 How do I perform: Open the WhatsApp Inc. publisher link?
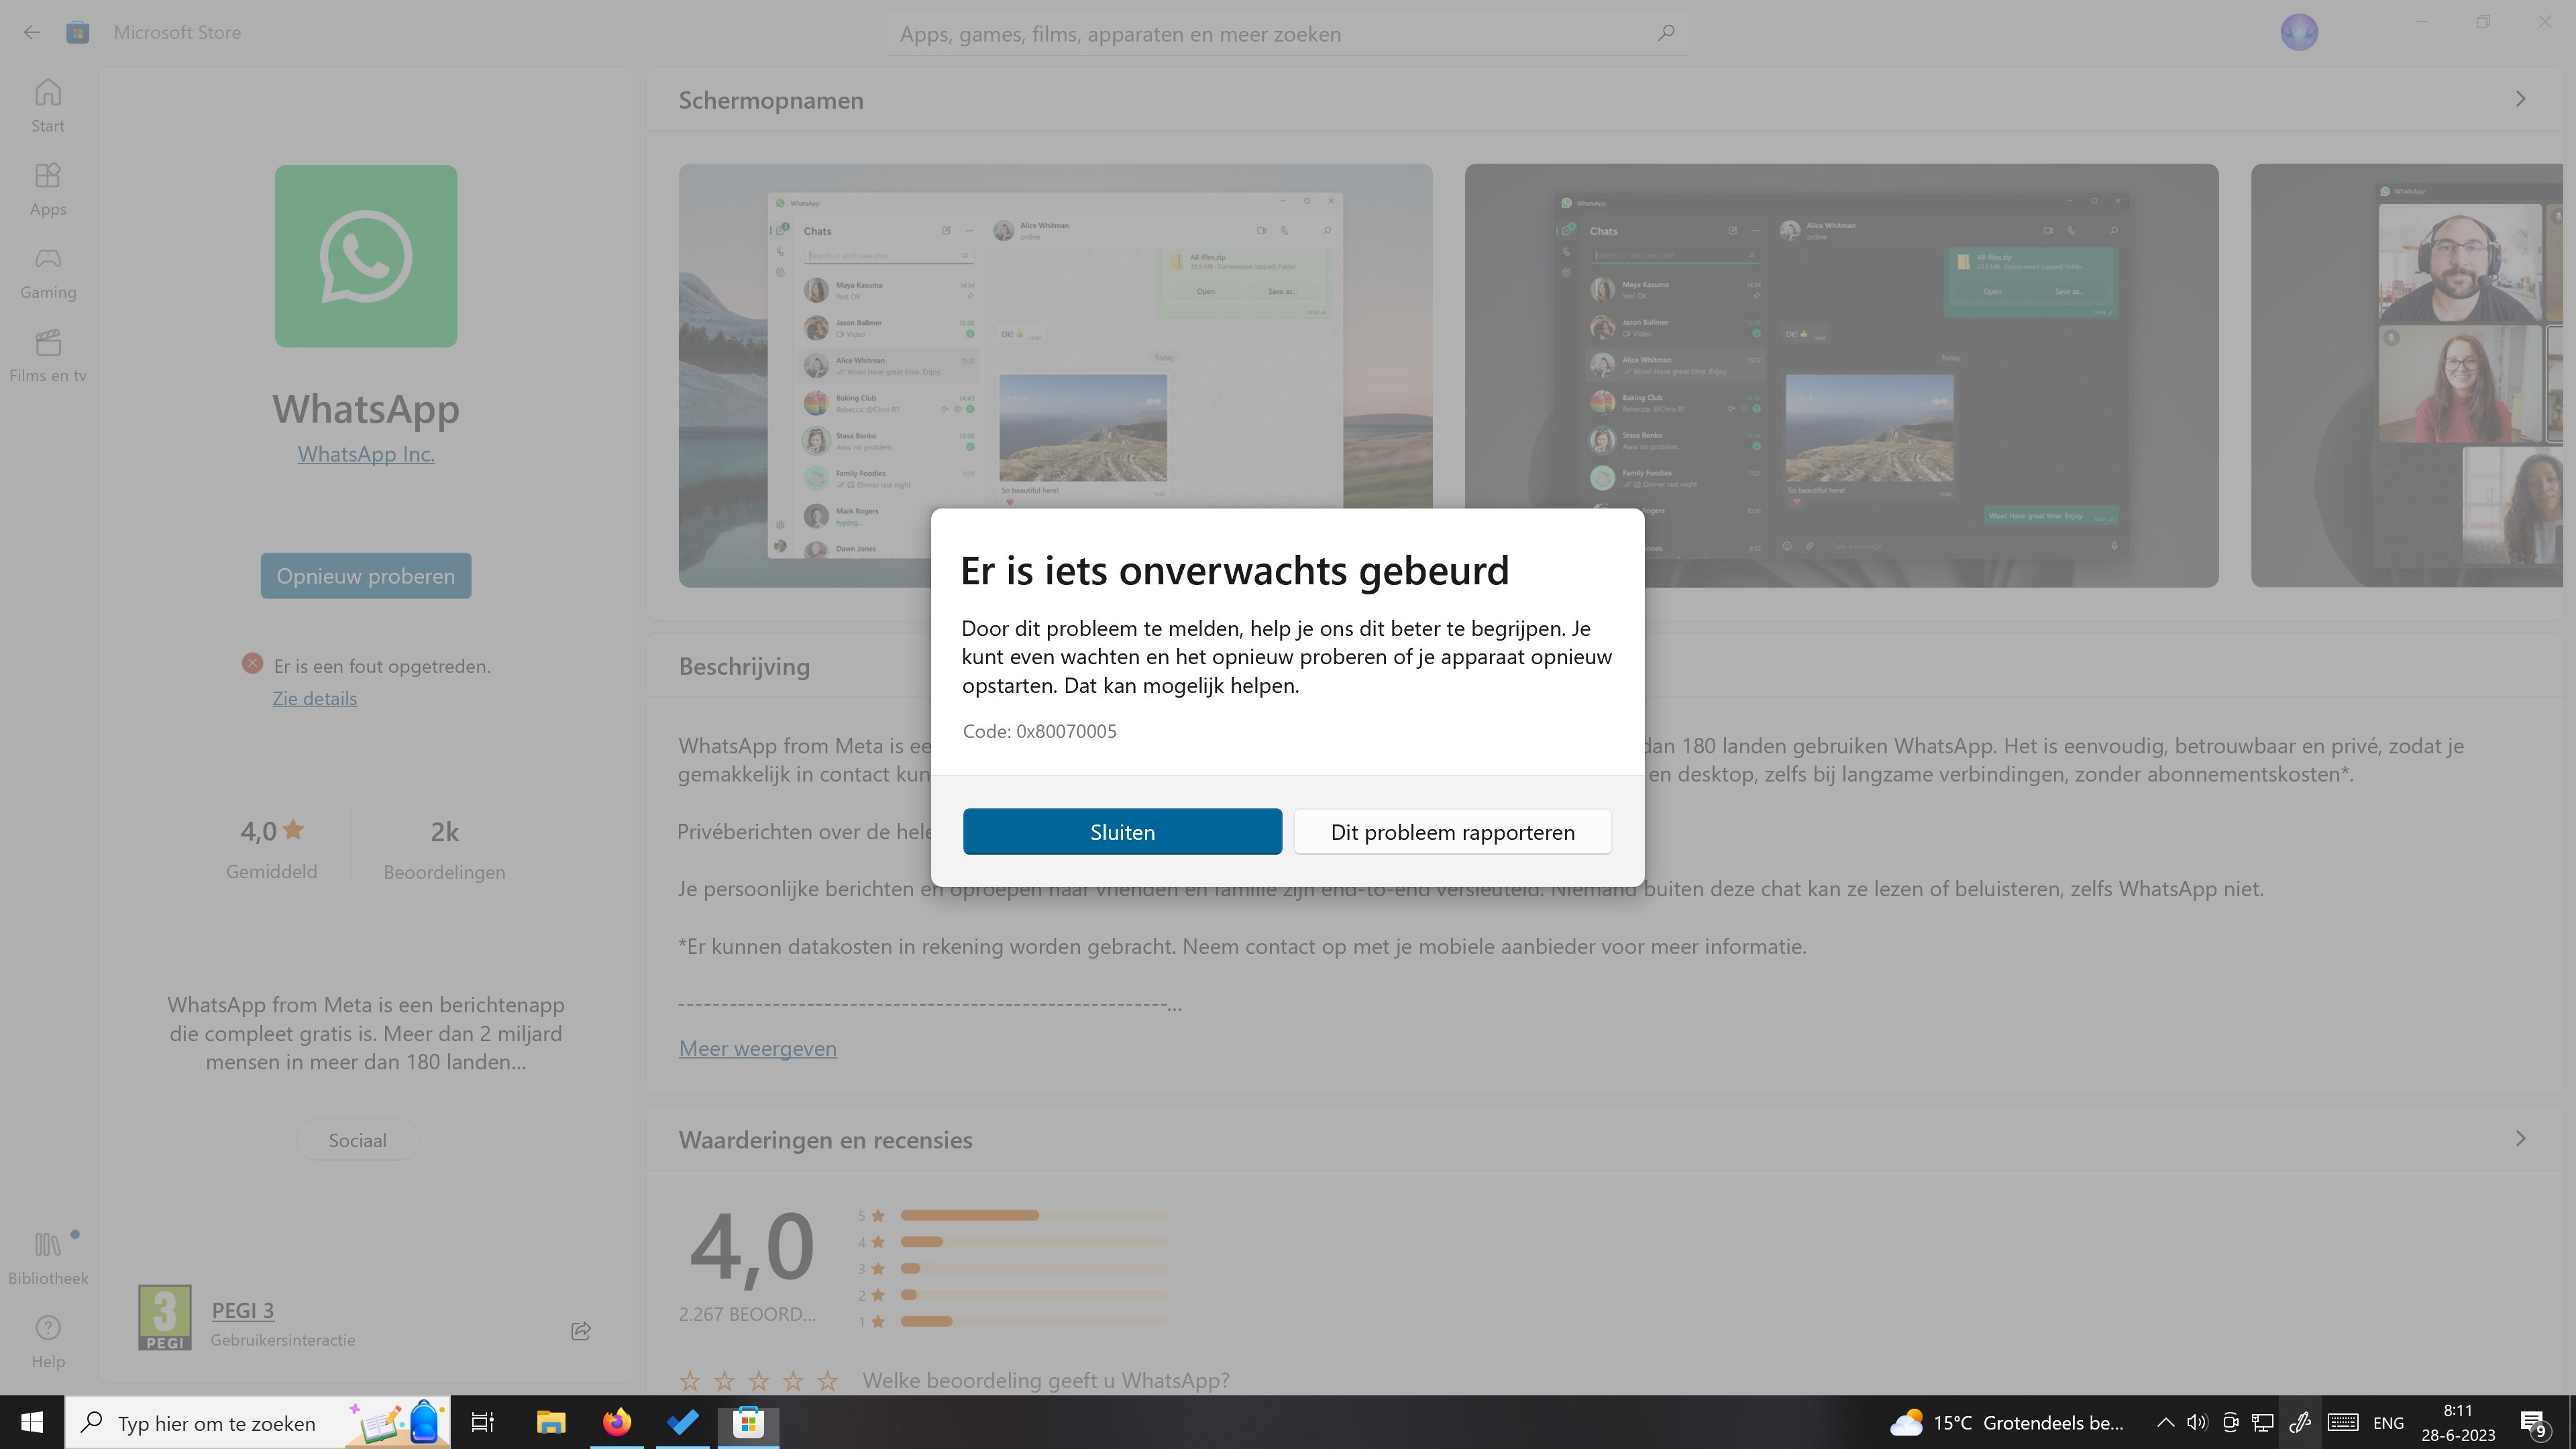tap(366, 454)
